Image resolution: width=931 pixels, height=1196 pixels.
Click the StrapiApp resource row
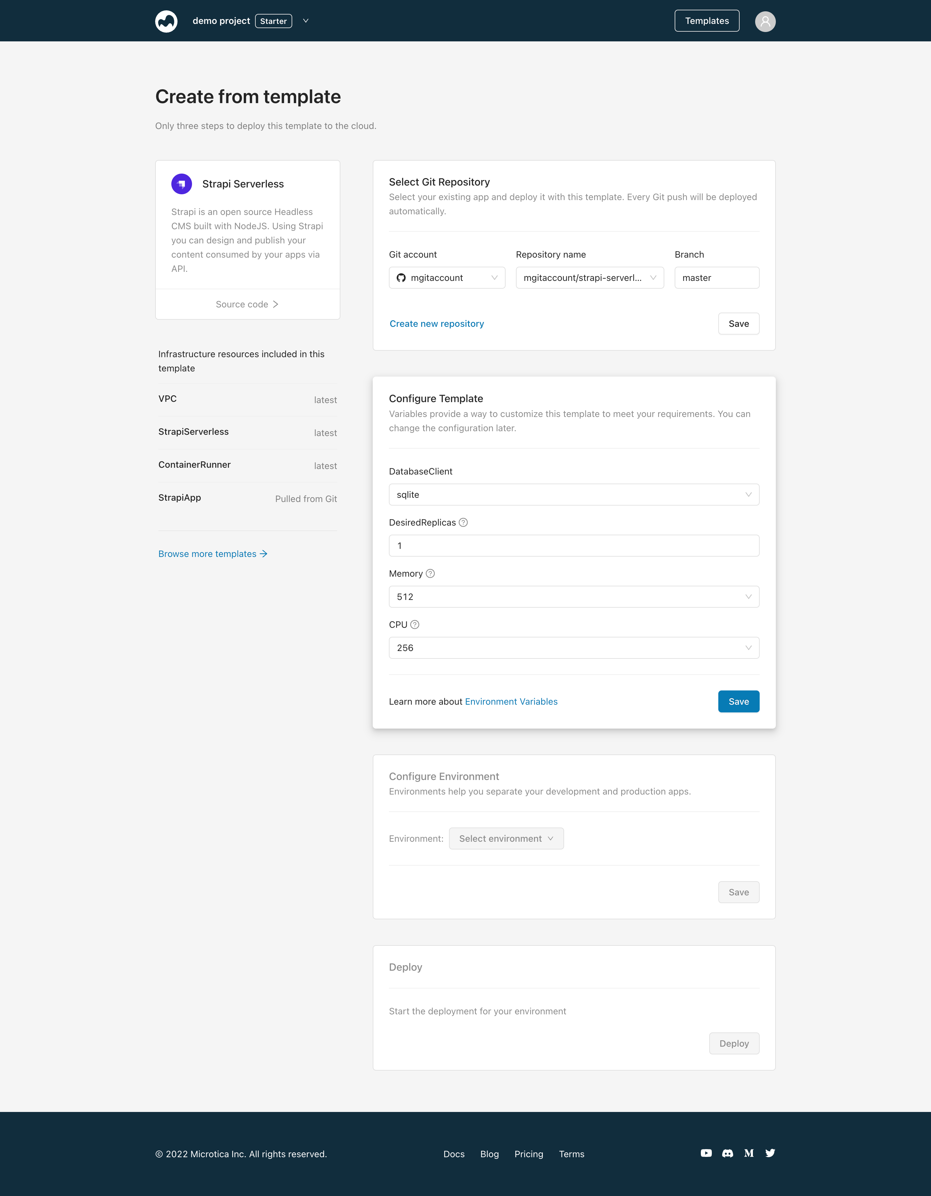tap(248, 498)
